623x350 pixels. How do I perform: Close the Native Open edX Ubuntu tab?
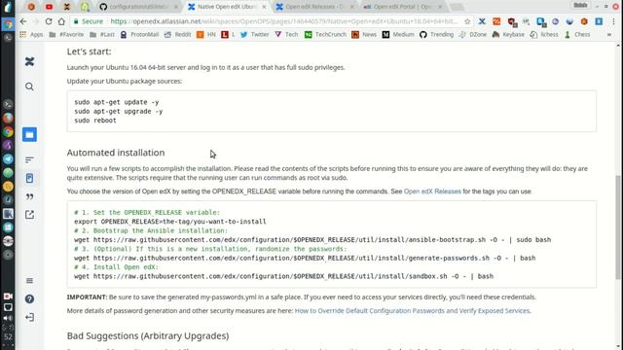[x=264, y=7]
